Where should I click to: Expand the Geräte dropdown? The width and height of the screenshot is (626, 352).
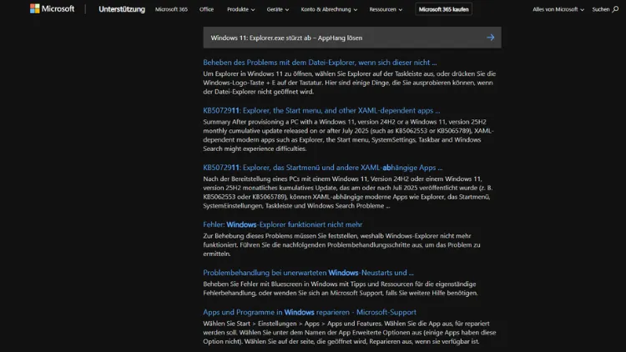pyautogui.click(x=277, y=9)
